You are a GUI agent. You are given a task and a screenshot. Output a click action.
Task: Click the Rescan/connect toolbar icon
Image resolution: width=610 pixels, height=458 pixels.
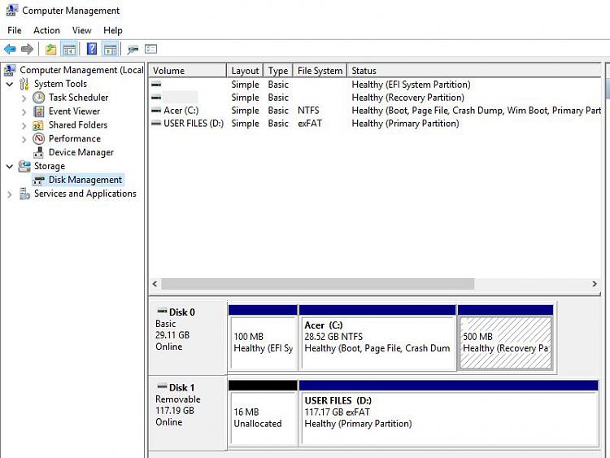(x=133, y=50)
